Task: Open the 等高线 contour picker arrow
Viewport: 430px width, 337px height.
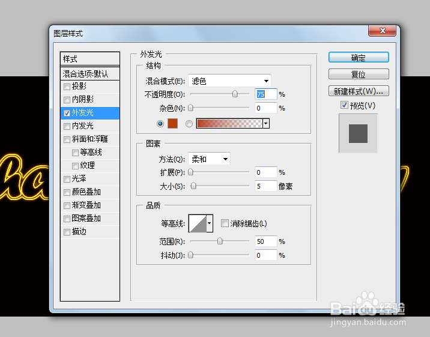Action: (x=210, y=223)
